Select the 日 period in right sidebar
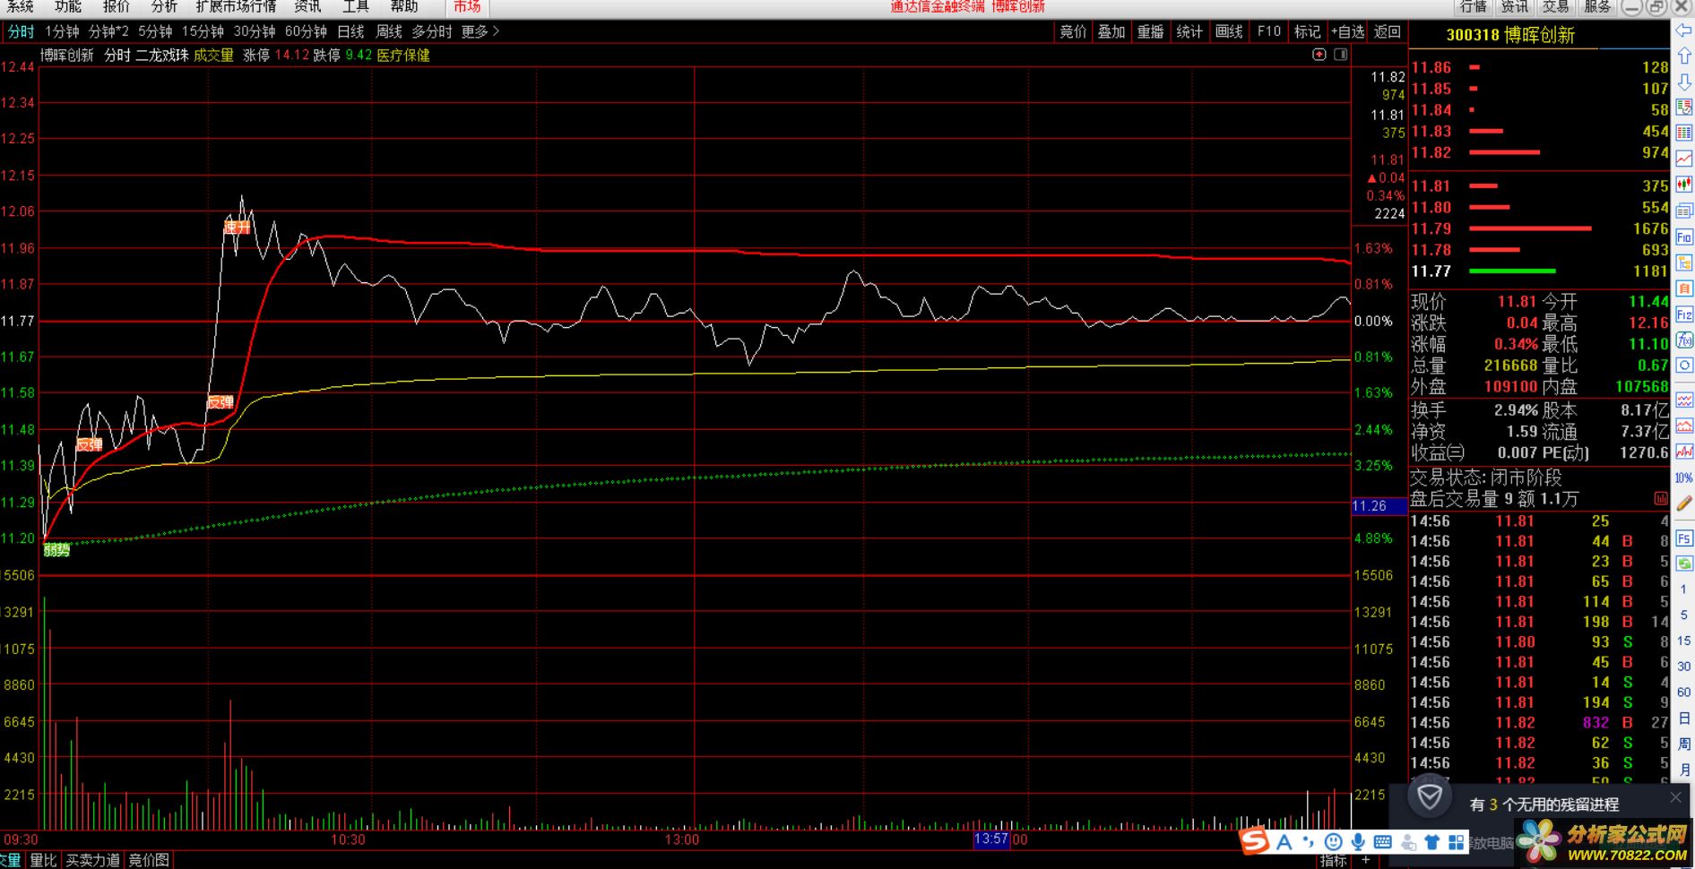This screenshot has width=1695, height=869. pos(1684,718)
